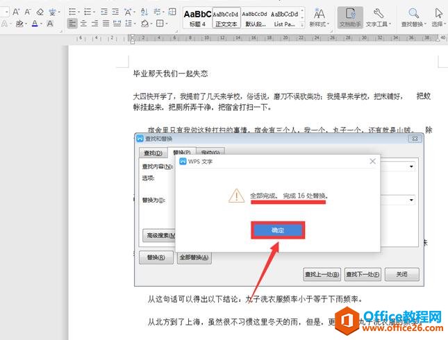This screenshot has height=340, width=448.
Task: Insert a numbered list
Action: 88,12
